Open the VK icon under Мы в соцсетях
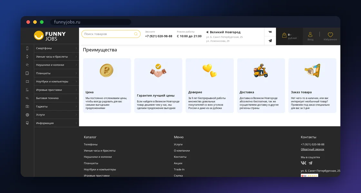The image size is (361, 193). pos(303,163)
